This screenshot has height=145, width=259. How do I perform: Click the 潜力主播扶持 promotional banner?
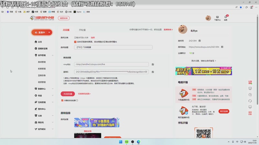[x=204, y=71]
